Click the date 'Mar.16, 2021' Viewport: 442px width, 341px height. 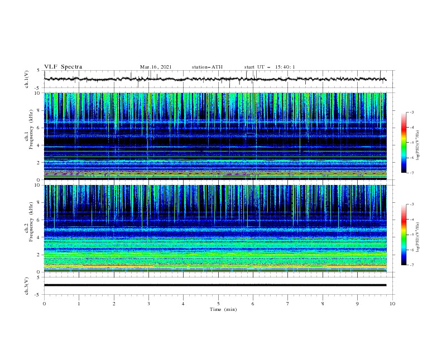tap(156, 67)
